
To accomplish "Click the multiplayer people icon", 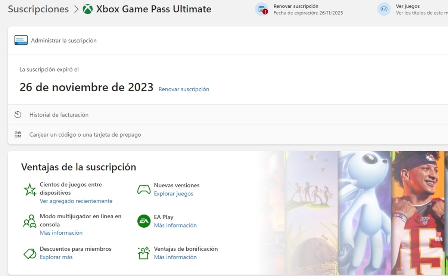I will click(29, 221).
